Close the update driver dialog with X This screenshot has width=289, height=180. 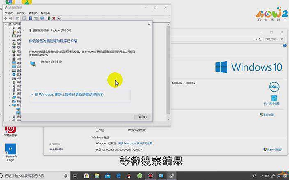coord(149,24)
